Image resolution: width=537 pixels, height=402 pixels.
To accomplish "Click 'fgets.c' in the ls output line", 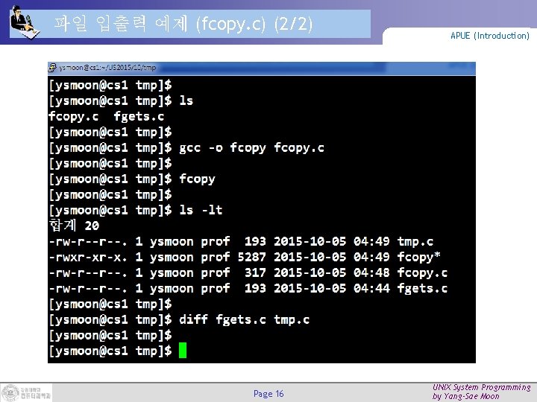I will (x=139, y=117).
